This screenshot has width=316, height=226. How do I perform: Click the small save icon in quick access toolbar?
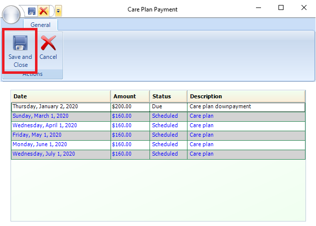31,11
